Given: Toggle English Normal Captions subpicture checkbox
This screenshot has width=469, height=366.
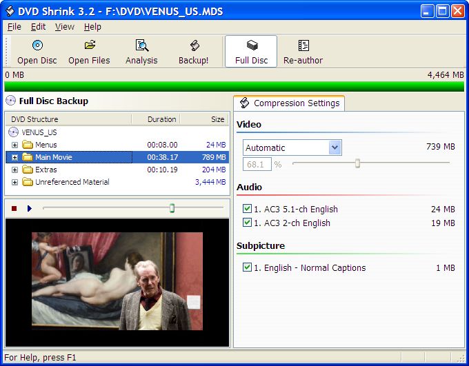Looking at the screenshot, I should [x=247, y=267].
